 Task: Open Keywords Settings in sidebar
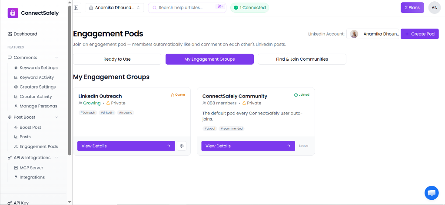(x=36, y=68)
